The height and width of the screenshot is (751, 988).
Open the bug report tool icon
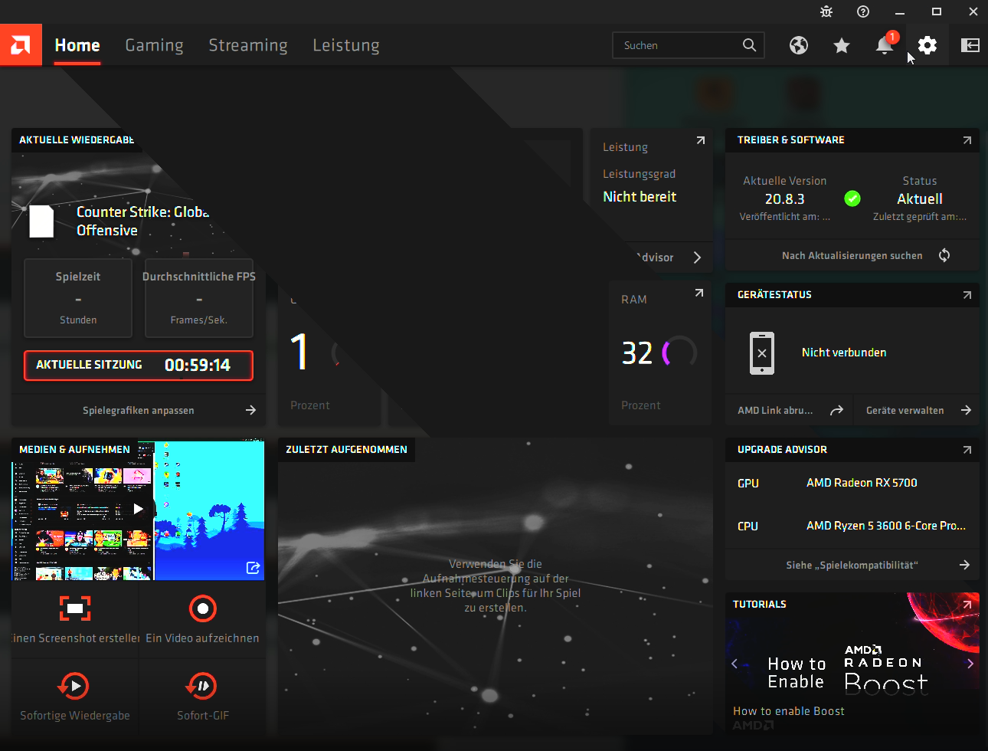pyautogui.click(x=826, y=11)
